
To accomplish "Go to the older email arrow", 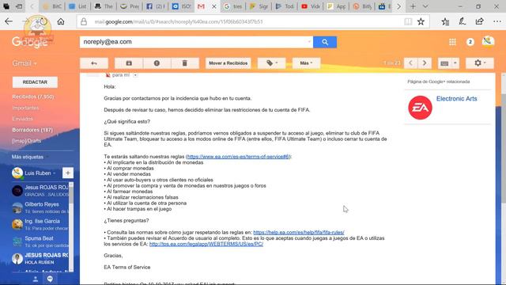I will (425, 63).
